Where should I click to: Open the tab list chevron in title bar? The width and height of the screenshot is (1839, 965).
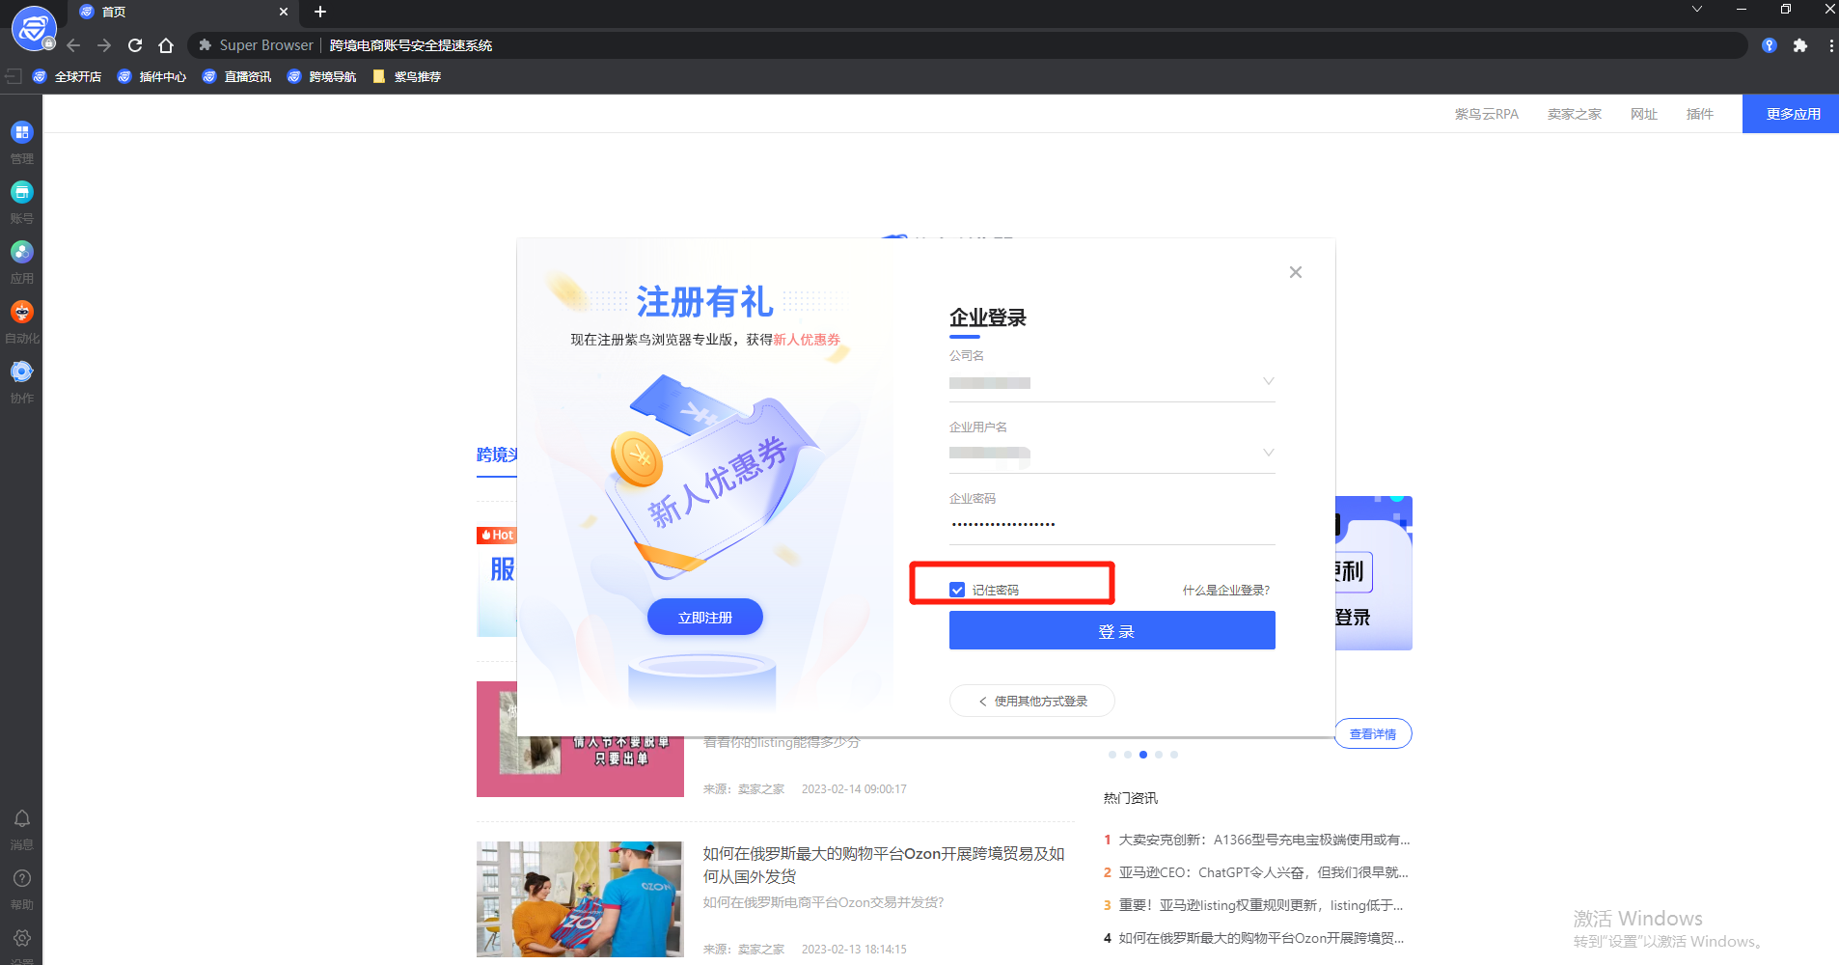(x=1697, y=9)
